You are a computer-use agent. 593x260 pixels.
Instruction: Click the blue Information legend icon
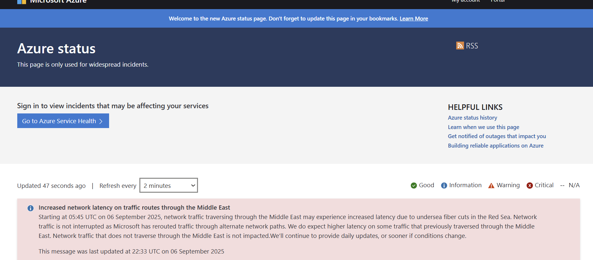tap(444, 186)
